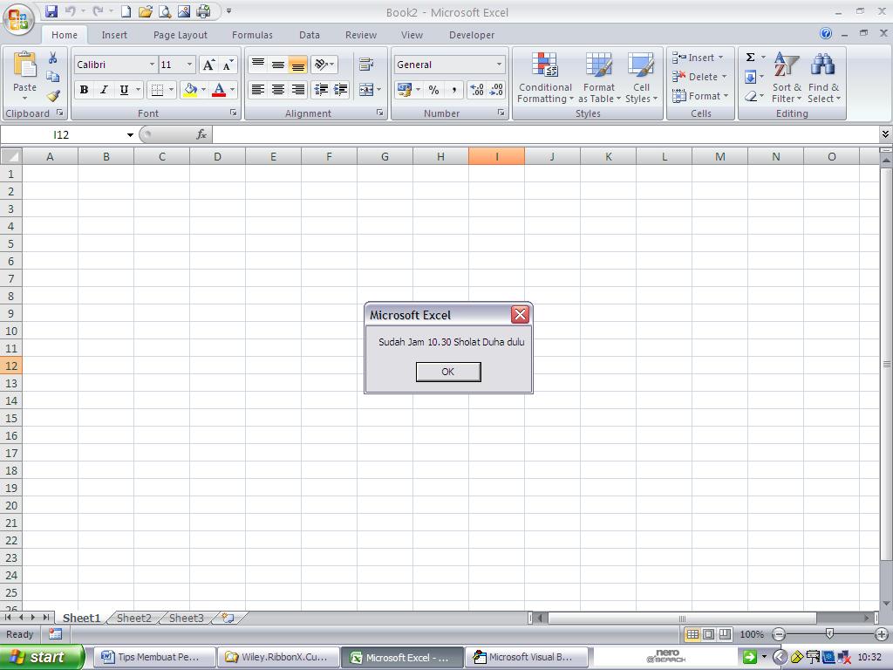This screenshot has width=893, height=670.
Task: Switch to Sheet2 worksheet tab
Action: coord(133,618)
